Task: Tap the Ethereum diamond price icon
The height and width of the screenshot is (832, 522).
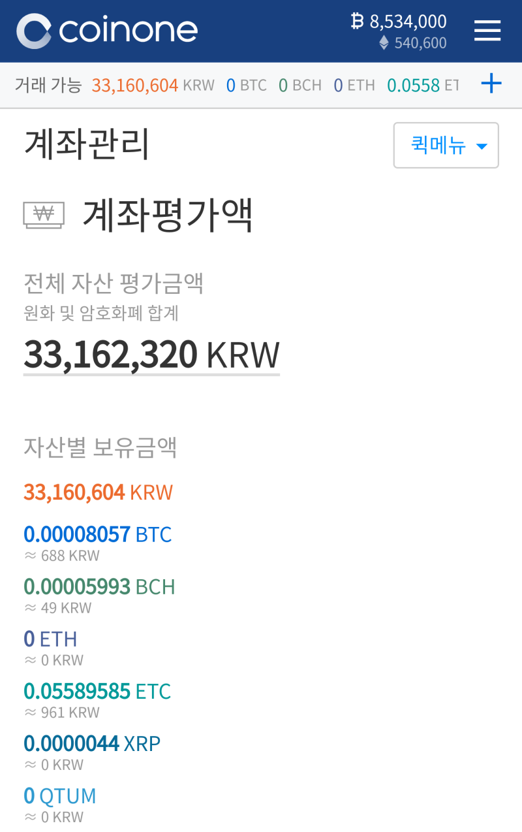Action: (384, 43)
